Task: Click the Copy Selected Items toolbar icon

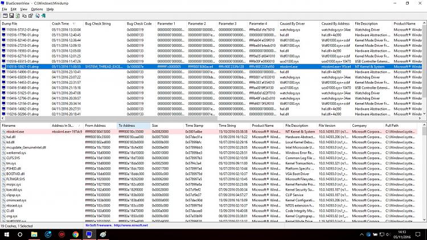Action: (x=24, y=16)
